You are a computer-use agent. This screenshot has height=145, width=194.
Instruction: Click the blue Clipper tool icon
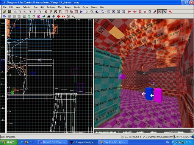click(81, 12)
